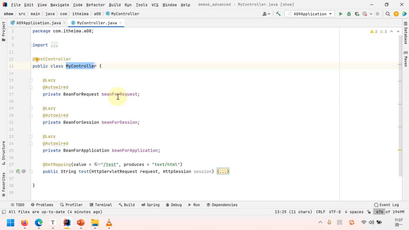
Task: Click the MyController breadcrumb
Action: 122,14
